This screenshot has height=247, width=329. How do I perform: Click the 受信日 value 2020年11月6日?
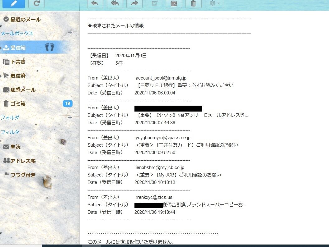pyautogui.click(x=131, y=56)
